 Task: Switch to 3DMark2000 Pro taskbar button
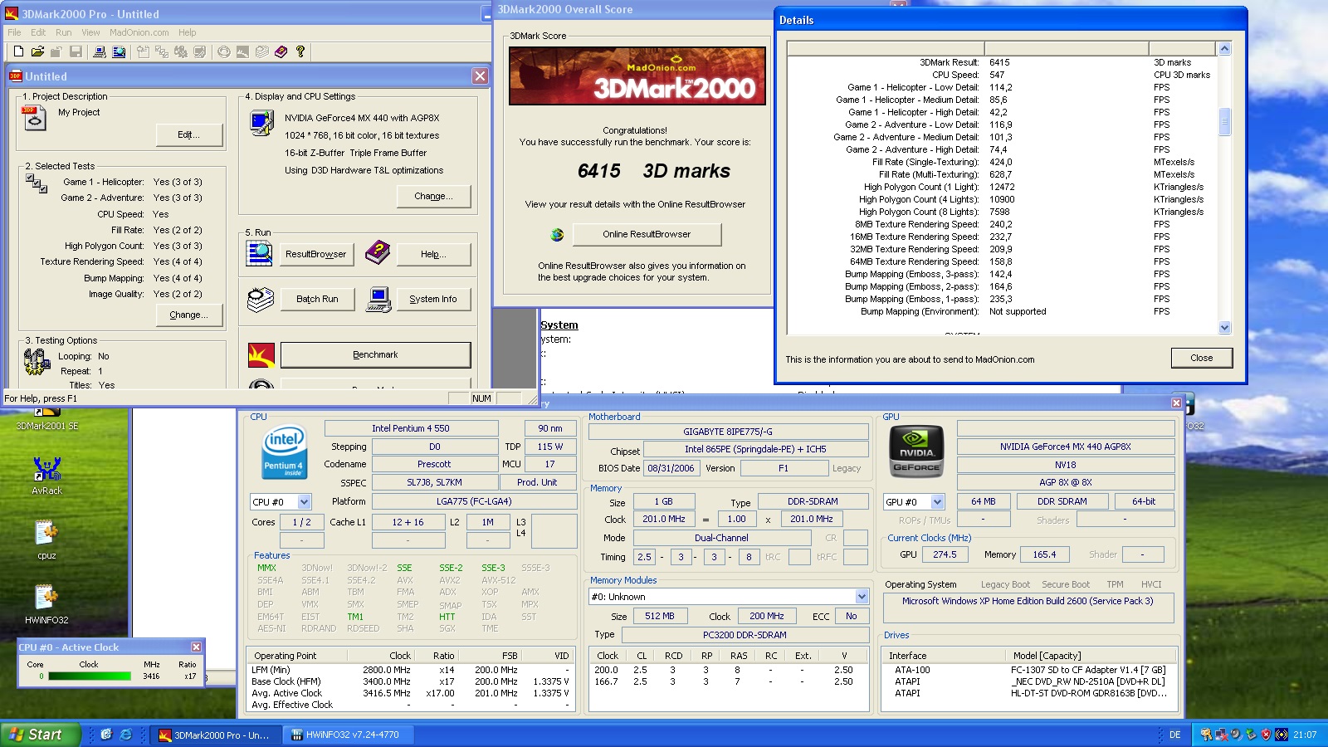pyautogui.click(x=214, y=735)
